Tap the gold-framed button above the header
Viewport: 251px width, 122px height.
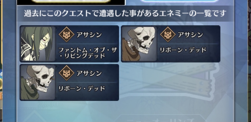[x=71, y=1]
